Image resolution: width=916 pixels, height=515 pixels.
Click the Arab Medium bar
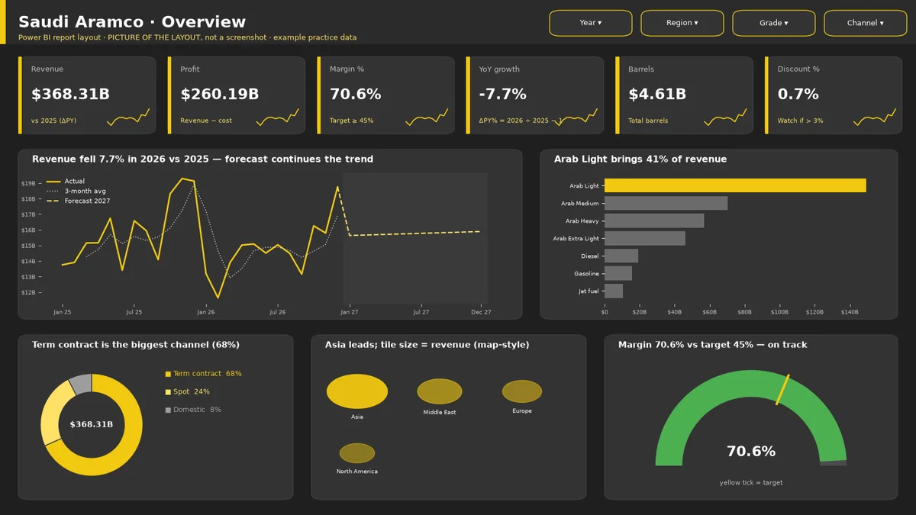666,203
